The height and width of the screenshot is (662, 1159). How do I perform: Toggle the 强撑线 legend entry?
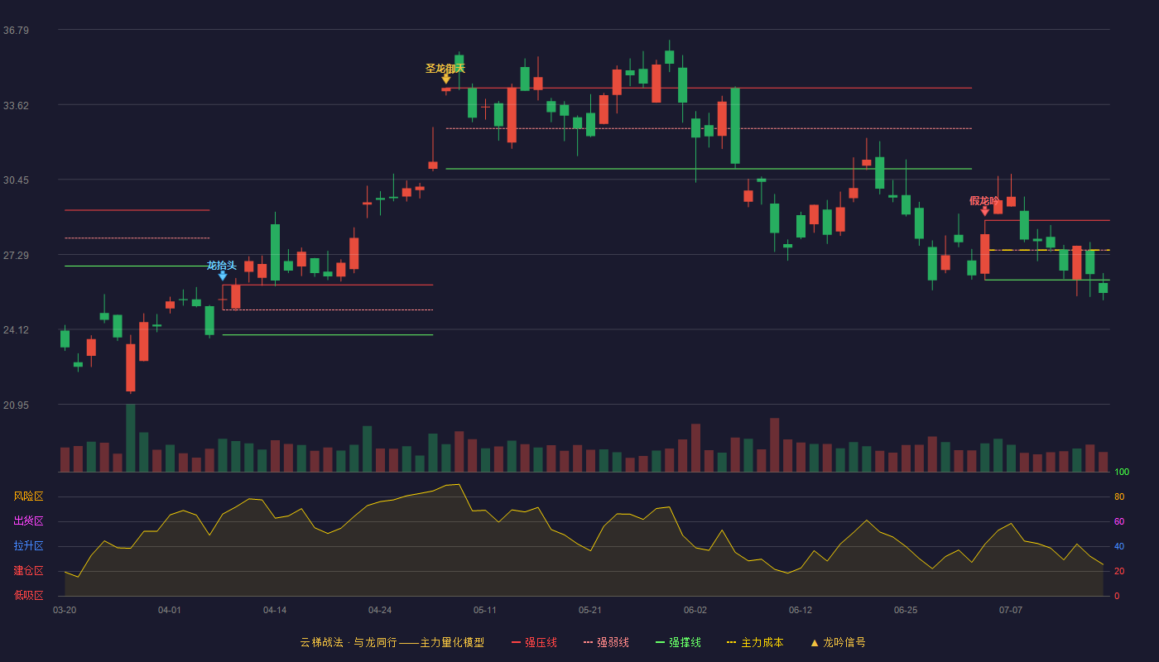pyautogui.click(x=678, y=642)
